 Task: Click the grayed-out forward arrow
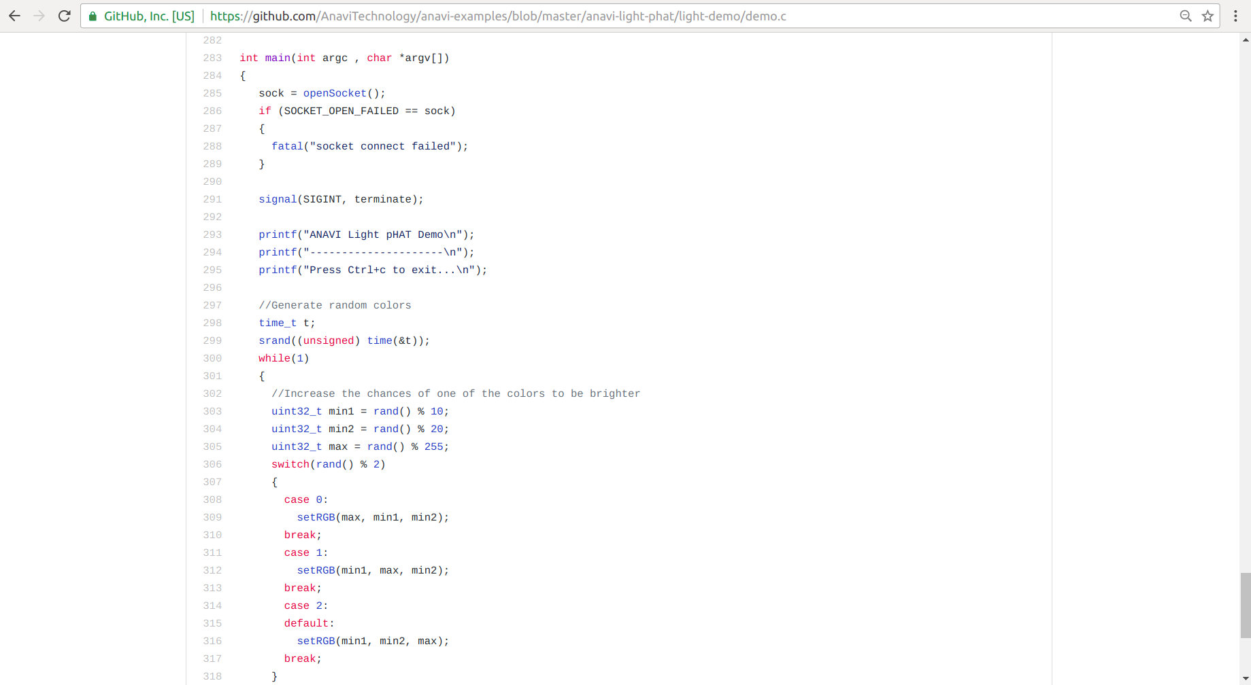(x=39, y=16)
